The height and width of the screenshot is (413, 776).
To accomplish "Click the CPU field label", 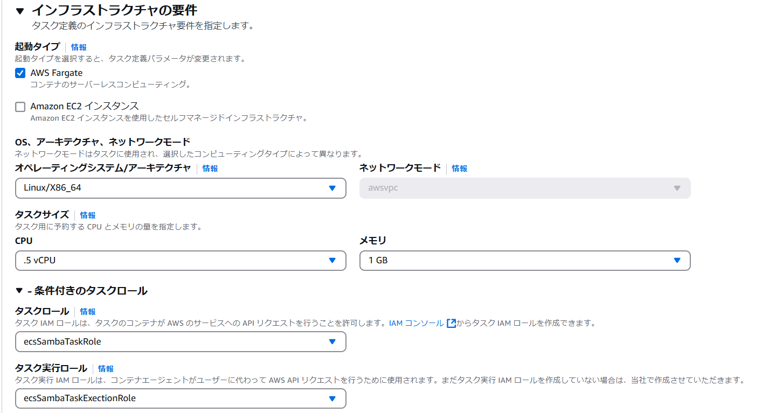I will [x=24, y=241].
